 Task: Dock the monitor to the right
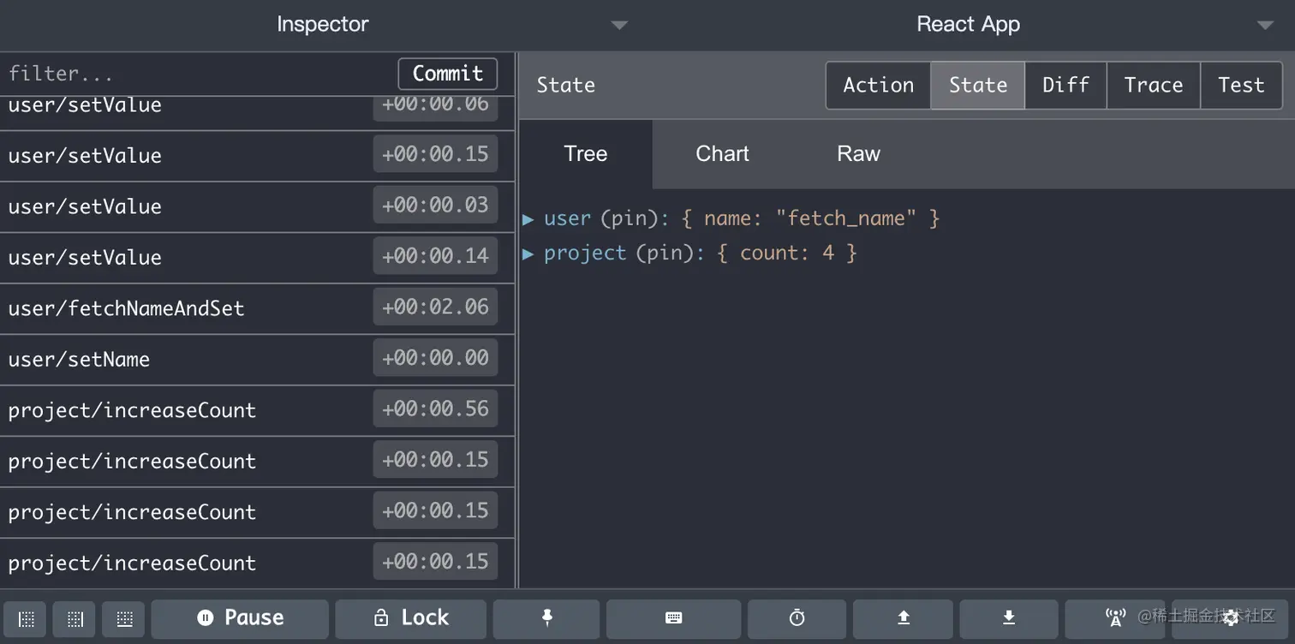75,618
